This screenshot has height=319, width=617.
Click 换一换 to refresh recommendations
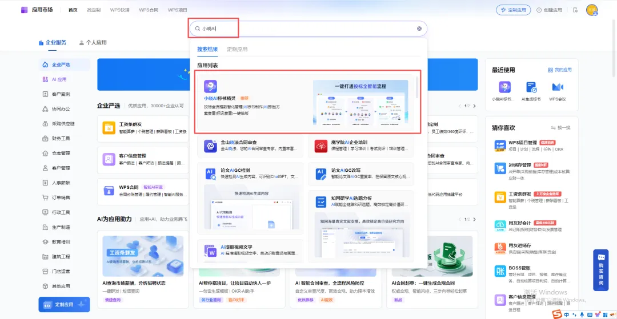point(560,128)
